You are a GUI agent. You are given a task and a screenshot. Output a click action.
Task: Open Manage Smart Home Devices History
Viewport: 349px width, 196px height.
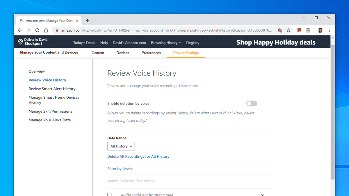coord(54,100)
